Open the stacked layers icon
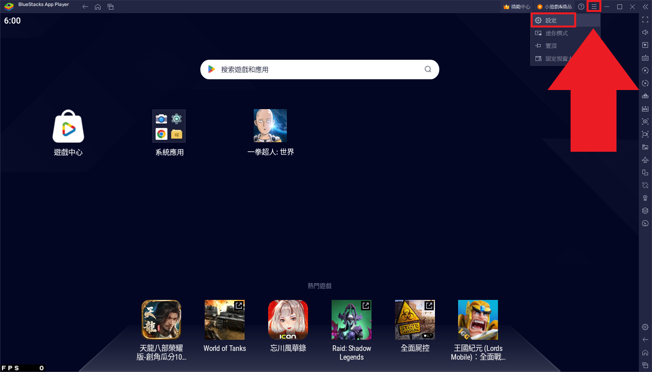Screen dimensions: 652x372 (645, 211)
